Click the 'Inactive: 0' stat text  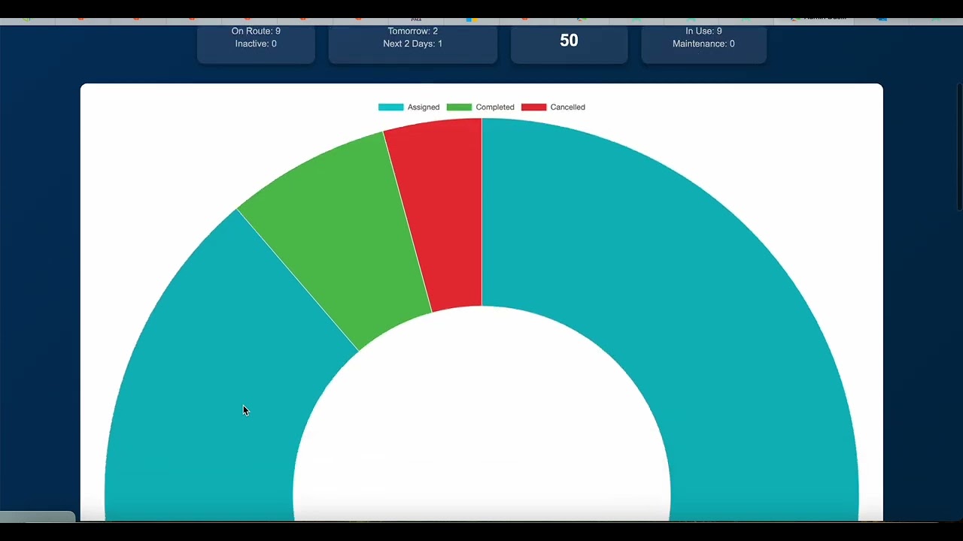(x=256, y=44)
